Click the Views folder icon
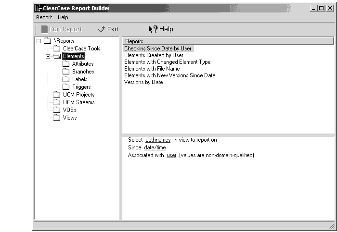 pyautogui.click(x=56, y=118)
